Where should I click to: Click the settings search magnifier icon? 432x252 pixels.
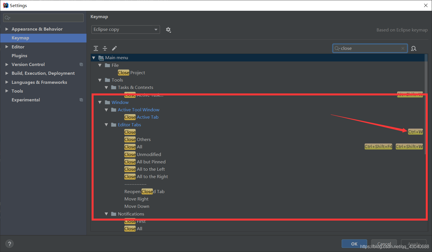[x=7, y=18]
